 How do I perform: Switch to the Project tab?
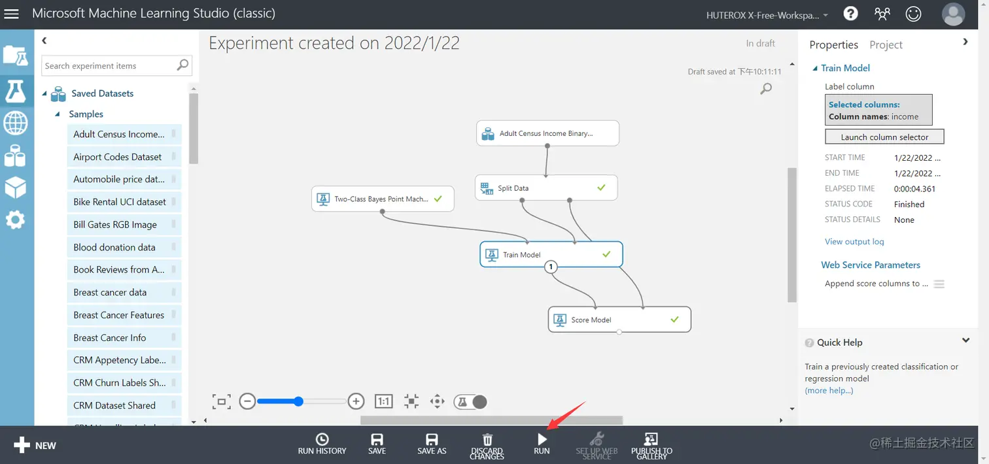pos(886,44)
